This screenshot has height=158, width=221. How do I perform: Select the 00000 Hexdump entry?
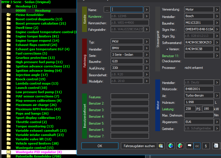pyautogui.click(x=33, y=11)
